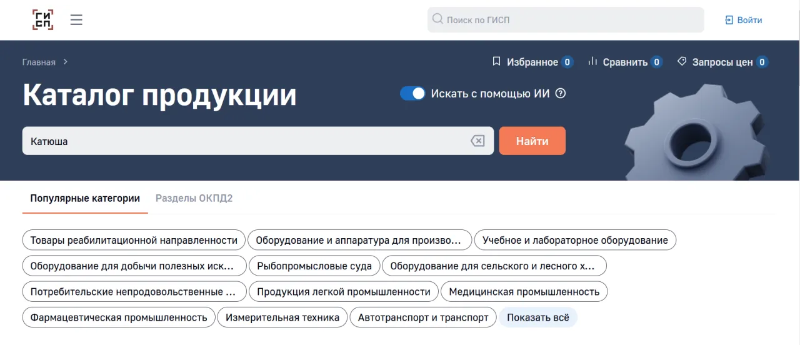Click the ГИСП logo icon
Image resolution: width=800 pixels, height=345 pixels.
43,20
